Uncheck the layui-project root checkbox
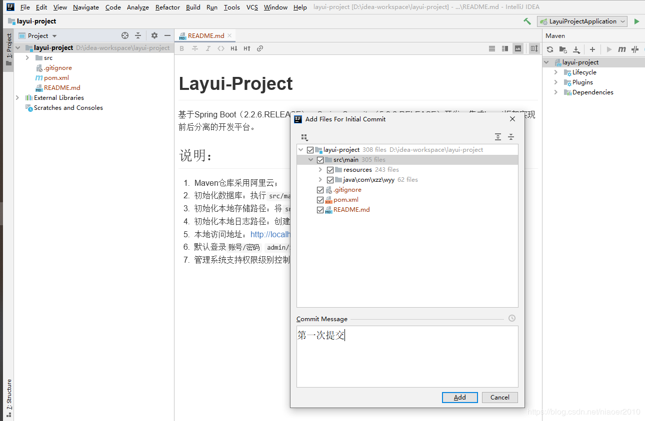This screenshot has width=645, height=421. point(310,150)
